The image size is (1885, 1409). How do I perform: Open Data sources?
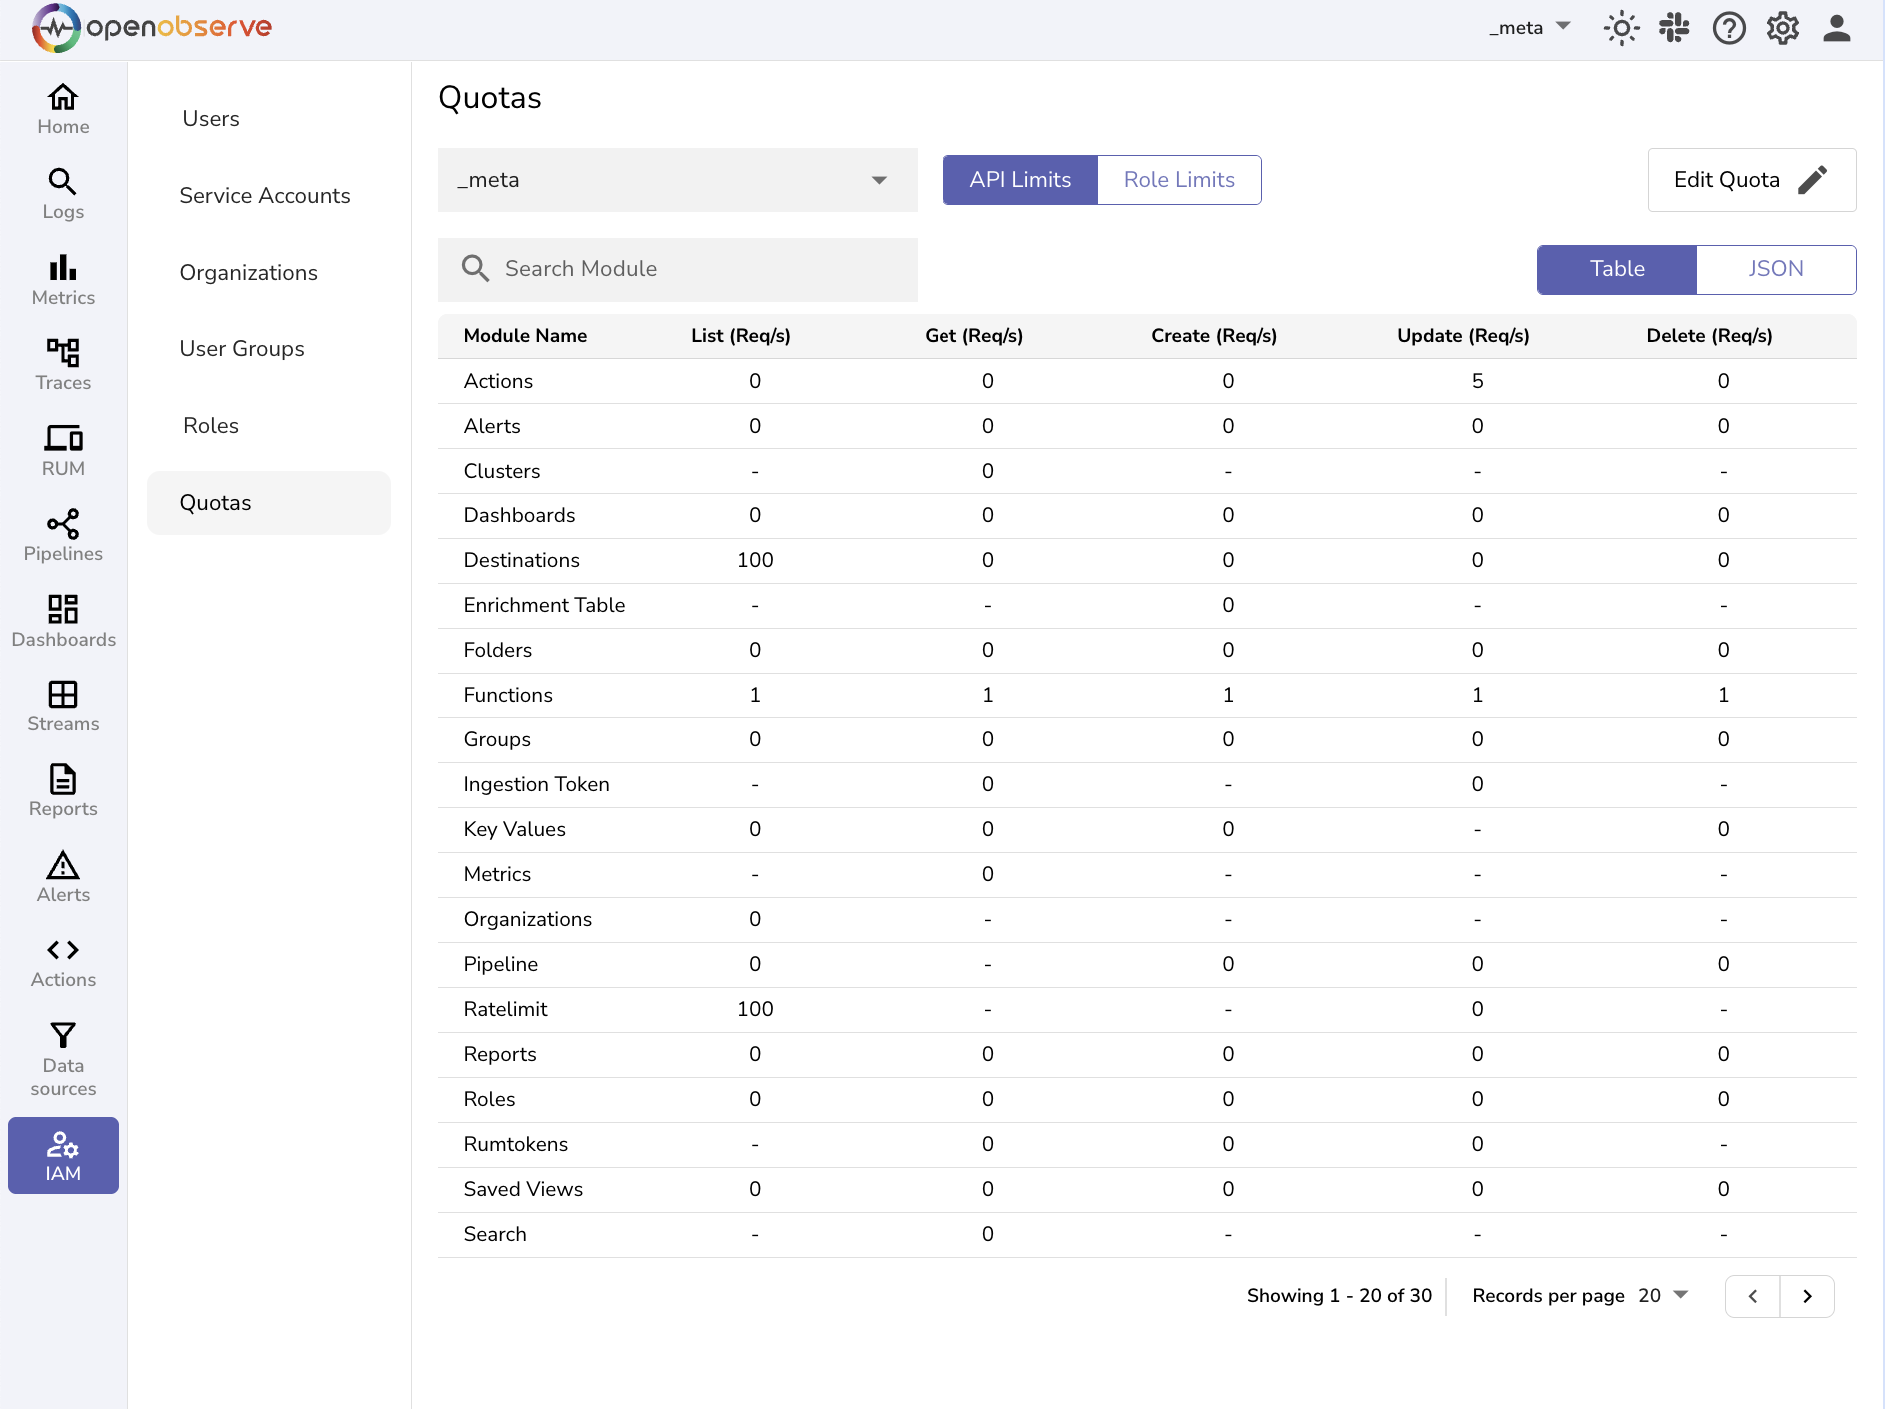coord(63,1059)
